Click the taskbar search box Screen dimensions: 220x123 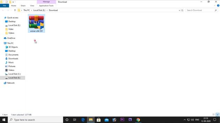35,120
